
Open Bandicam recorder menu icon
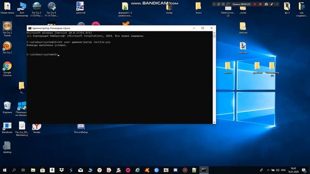[x=214, y=4]
